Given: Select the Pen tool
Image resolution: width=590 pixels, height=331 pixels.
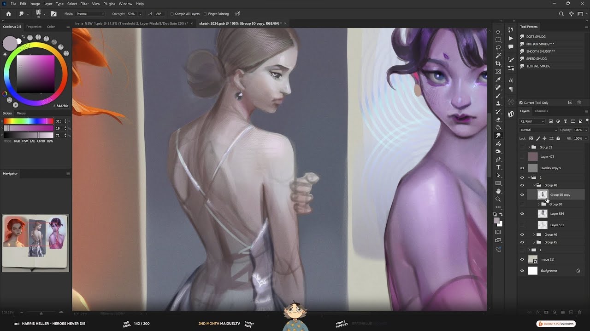Looking at the screenshot, I should (498, 160).
